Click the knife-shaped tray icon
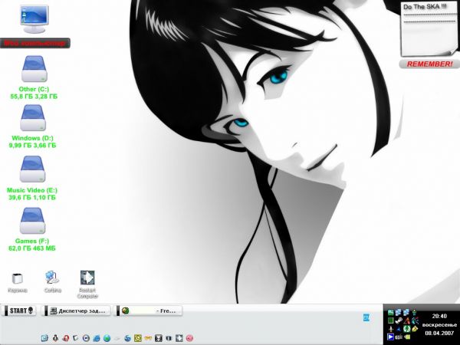 (391, 329)
